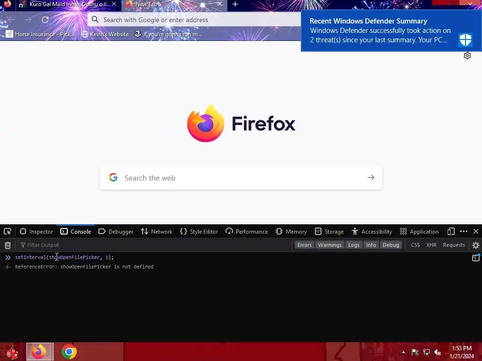The width and height of the screenshot is (482, 361).
Task: Open network tray icon
Action: [x=426, y=352]
